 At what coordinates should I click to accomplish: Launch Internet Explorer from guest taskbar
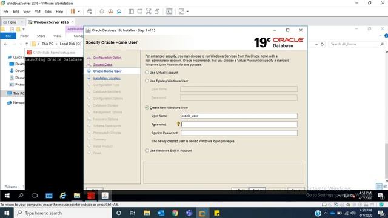click(63, 196)
